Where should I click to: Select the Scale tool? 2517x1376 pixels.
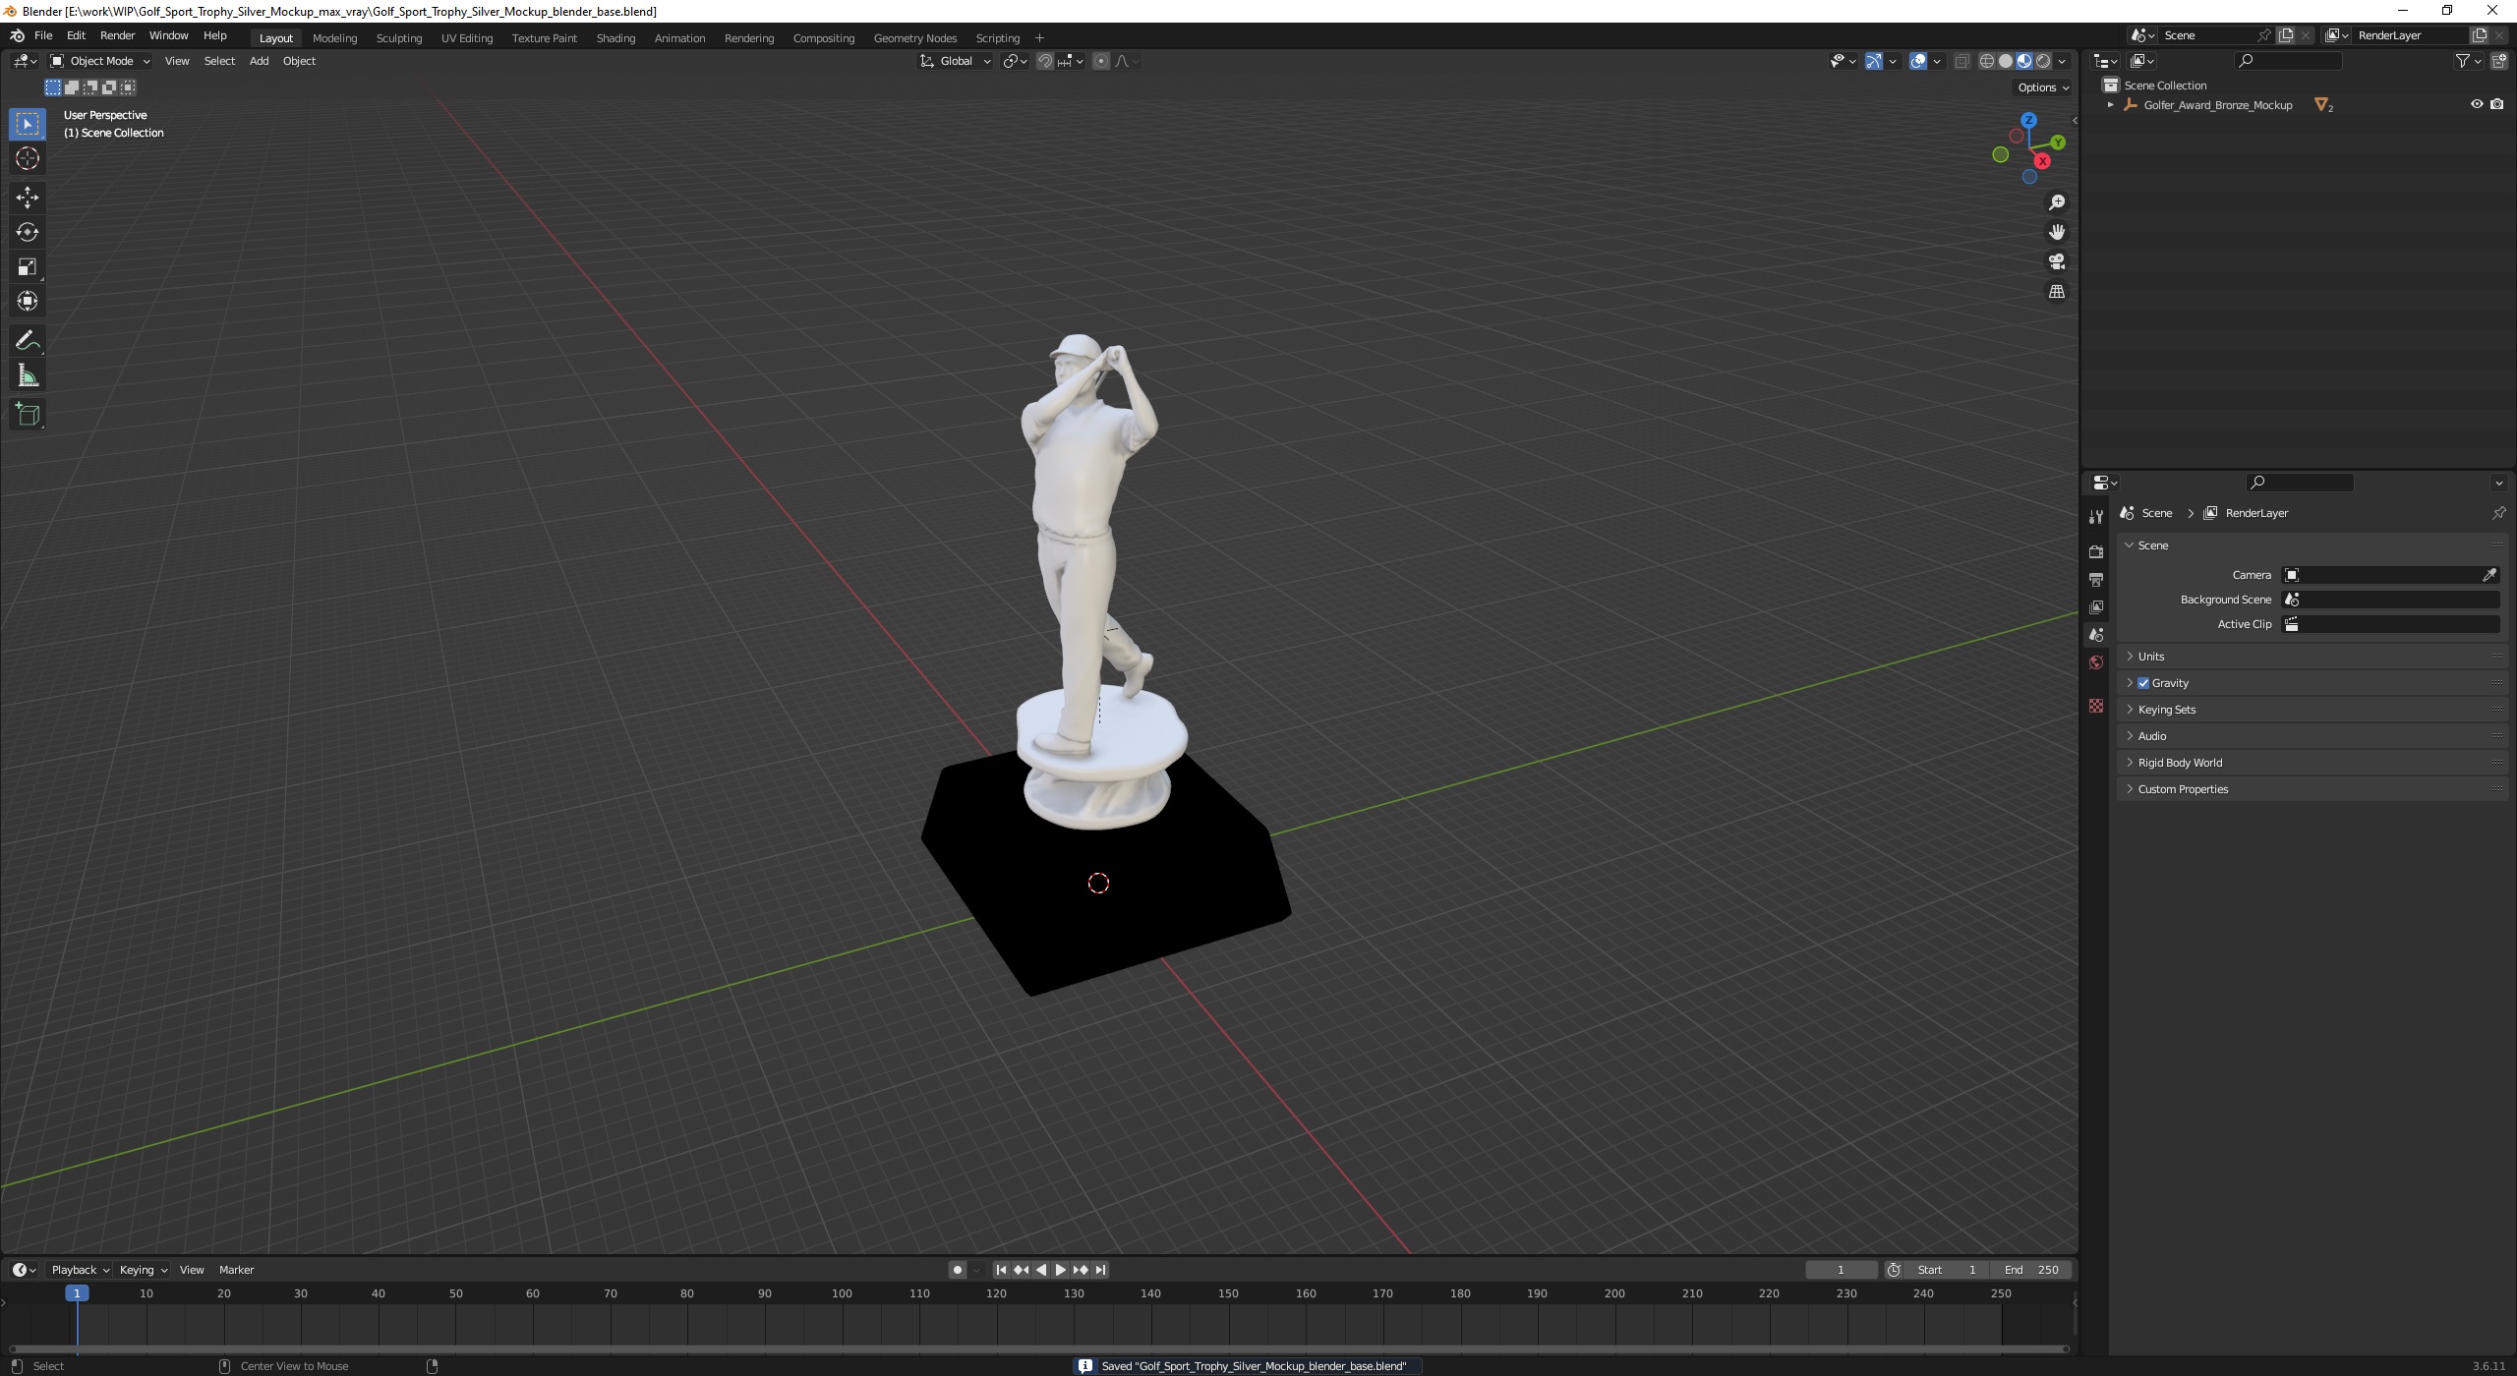click(28, 266)
